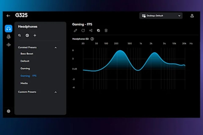The height and width of the screenshot is (135, 203).
Task: Select the Media preset
Action: pos(24,83)
